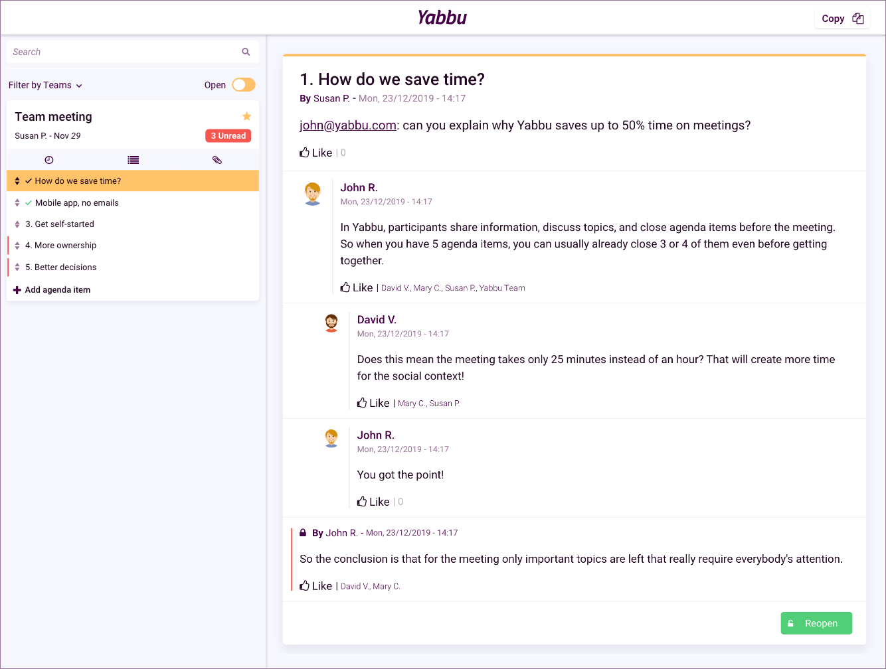Screen dimensions: 886x669
Task: Click reorder arrows on Get self-started
Action: (x=17, y=224)
